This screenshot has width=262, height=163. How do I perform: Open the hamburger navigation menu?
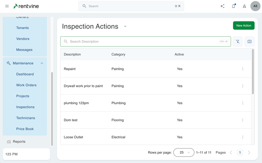(7, 6)
